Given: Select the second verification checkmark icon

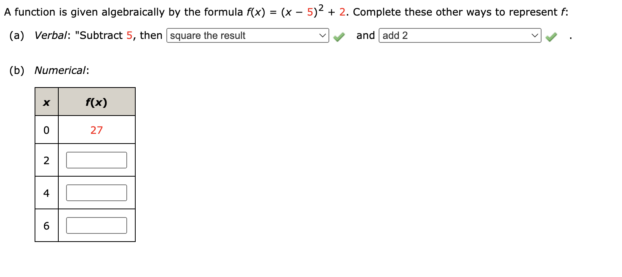Looking at the screenshot, I should point(550,36).
